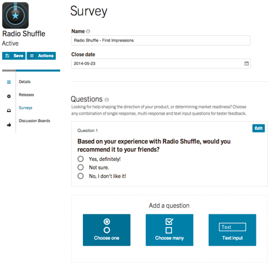The image size is (269, 264).
Task: Add a 'Choose many' question
Action: pyautogui.click(x=170, y=230)
